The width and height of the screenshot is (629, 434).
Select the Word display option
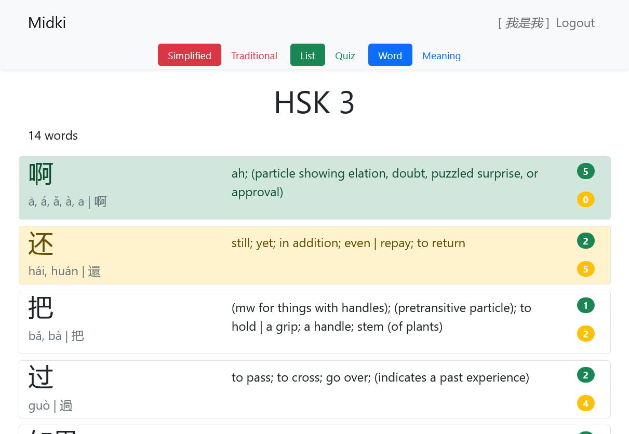pos(390,56)
